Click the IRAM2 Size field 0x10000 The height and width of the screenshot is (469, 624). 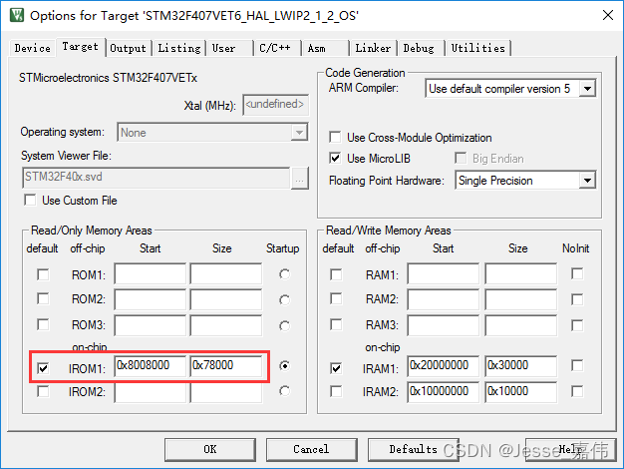coord(521,392)
